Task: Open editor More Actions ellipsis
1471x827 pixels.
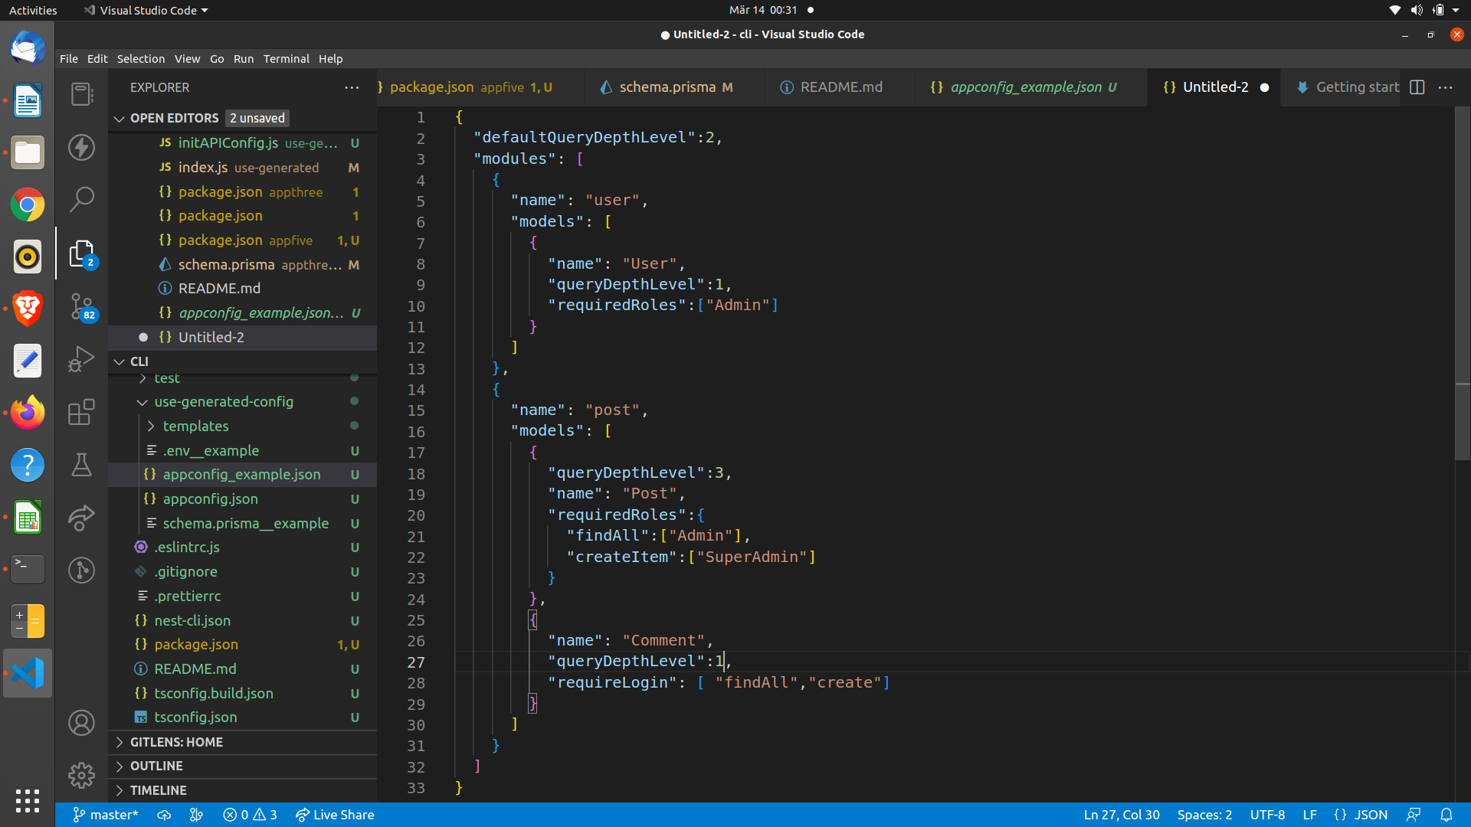Action: pos(1446,87)
